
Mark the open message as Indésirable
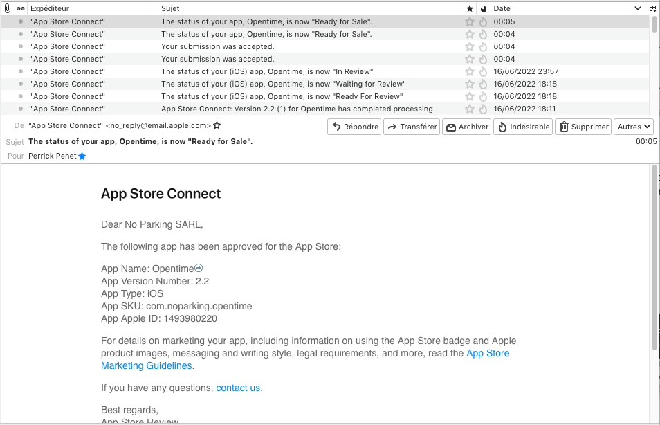tap(523, 127)
